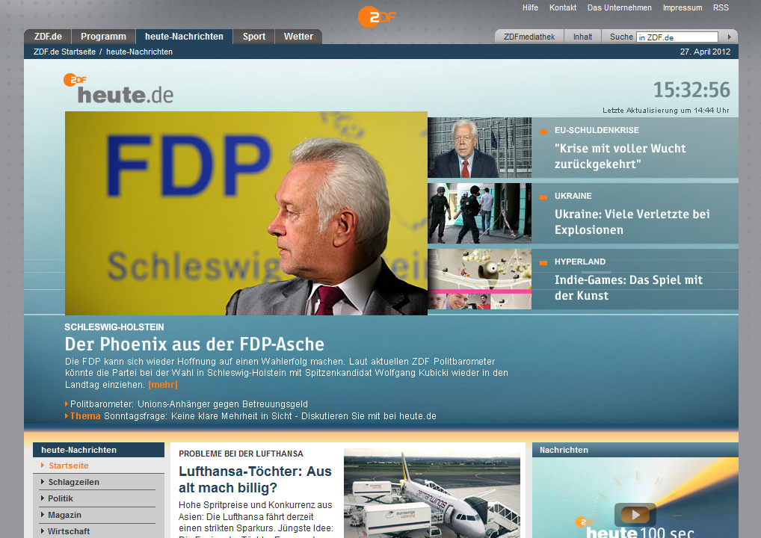Play the heute 100 sec video

coord(635,514)
